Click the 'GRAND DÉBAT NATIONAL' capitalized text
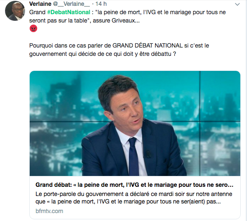This screenshot has height=221, width=247. [x=148, y=45]
